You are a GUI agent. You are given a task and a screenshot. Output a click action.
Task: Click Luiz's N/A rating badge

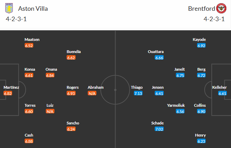(50, 112)
